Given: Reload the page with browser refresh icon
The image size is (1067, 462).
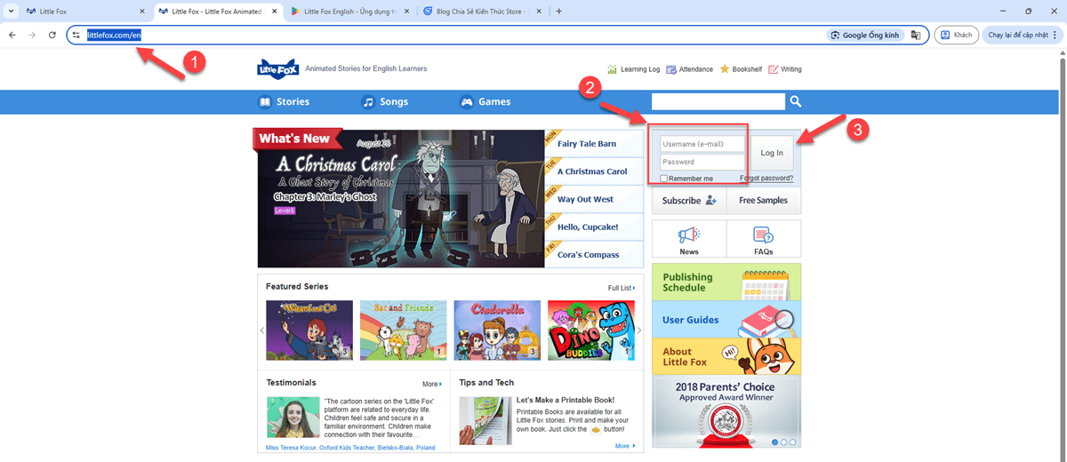Looking at the screenshot, I should tap(52, 35).
